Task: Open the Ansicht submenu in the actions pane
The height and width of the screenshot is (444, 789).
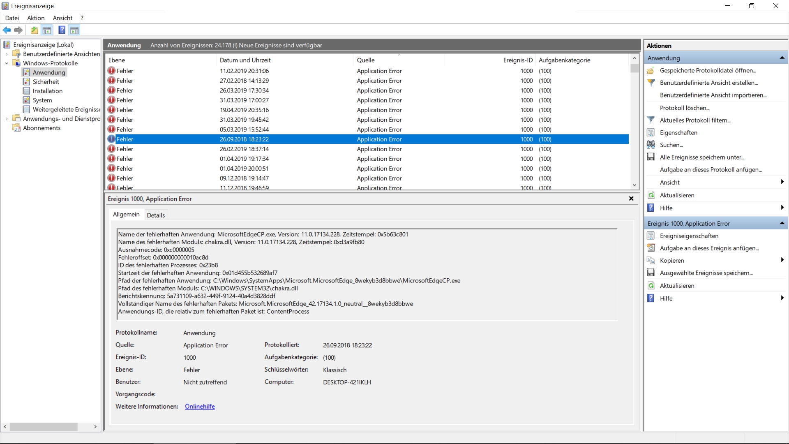Action: point(782,182)
